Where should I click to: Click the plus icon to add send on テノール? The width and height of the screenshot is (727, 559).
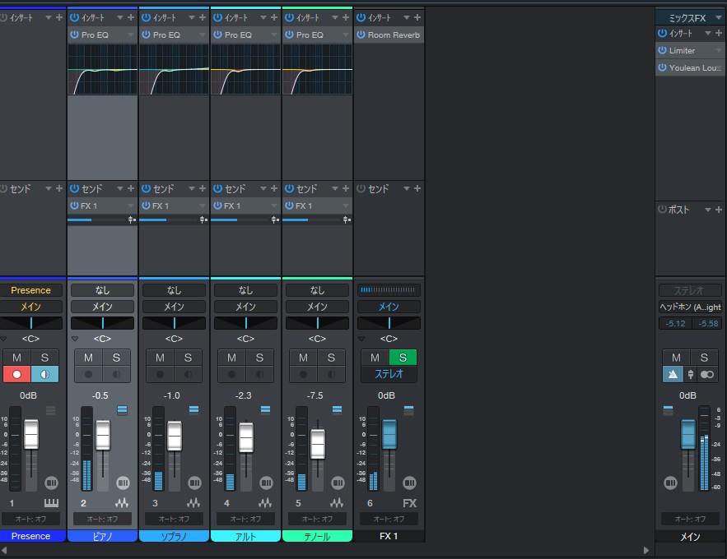(345, 188)
